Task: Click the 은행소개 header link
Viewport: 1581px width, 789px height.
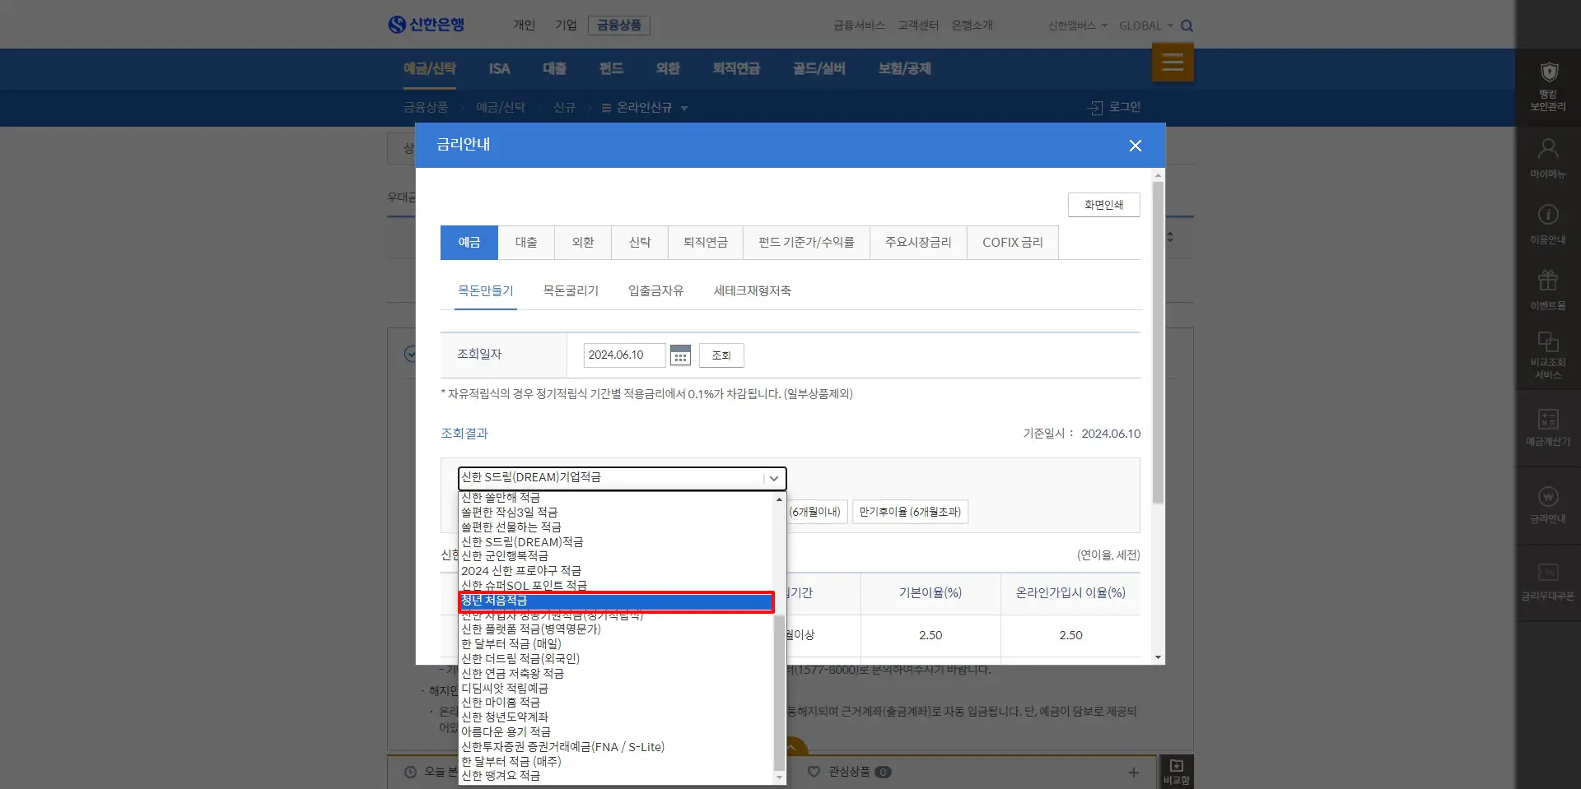Action: pyautogui.click(x=972, y=26)
